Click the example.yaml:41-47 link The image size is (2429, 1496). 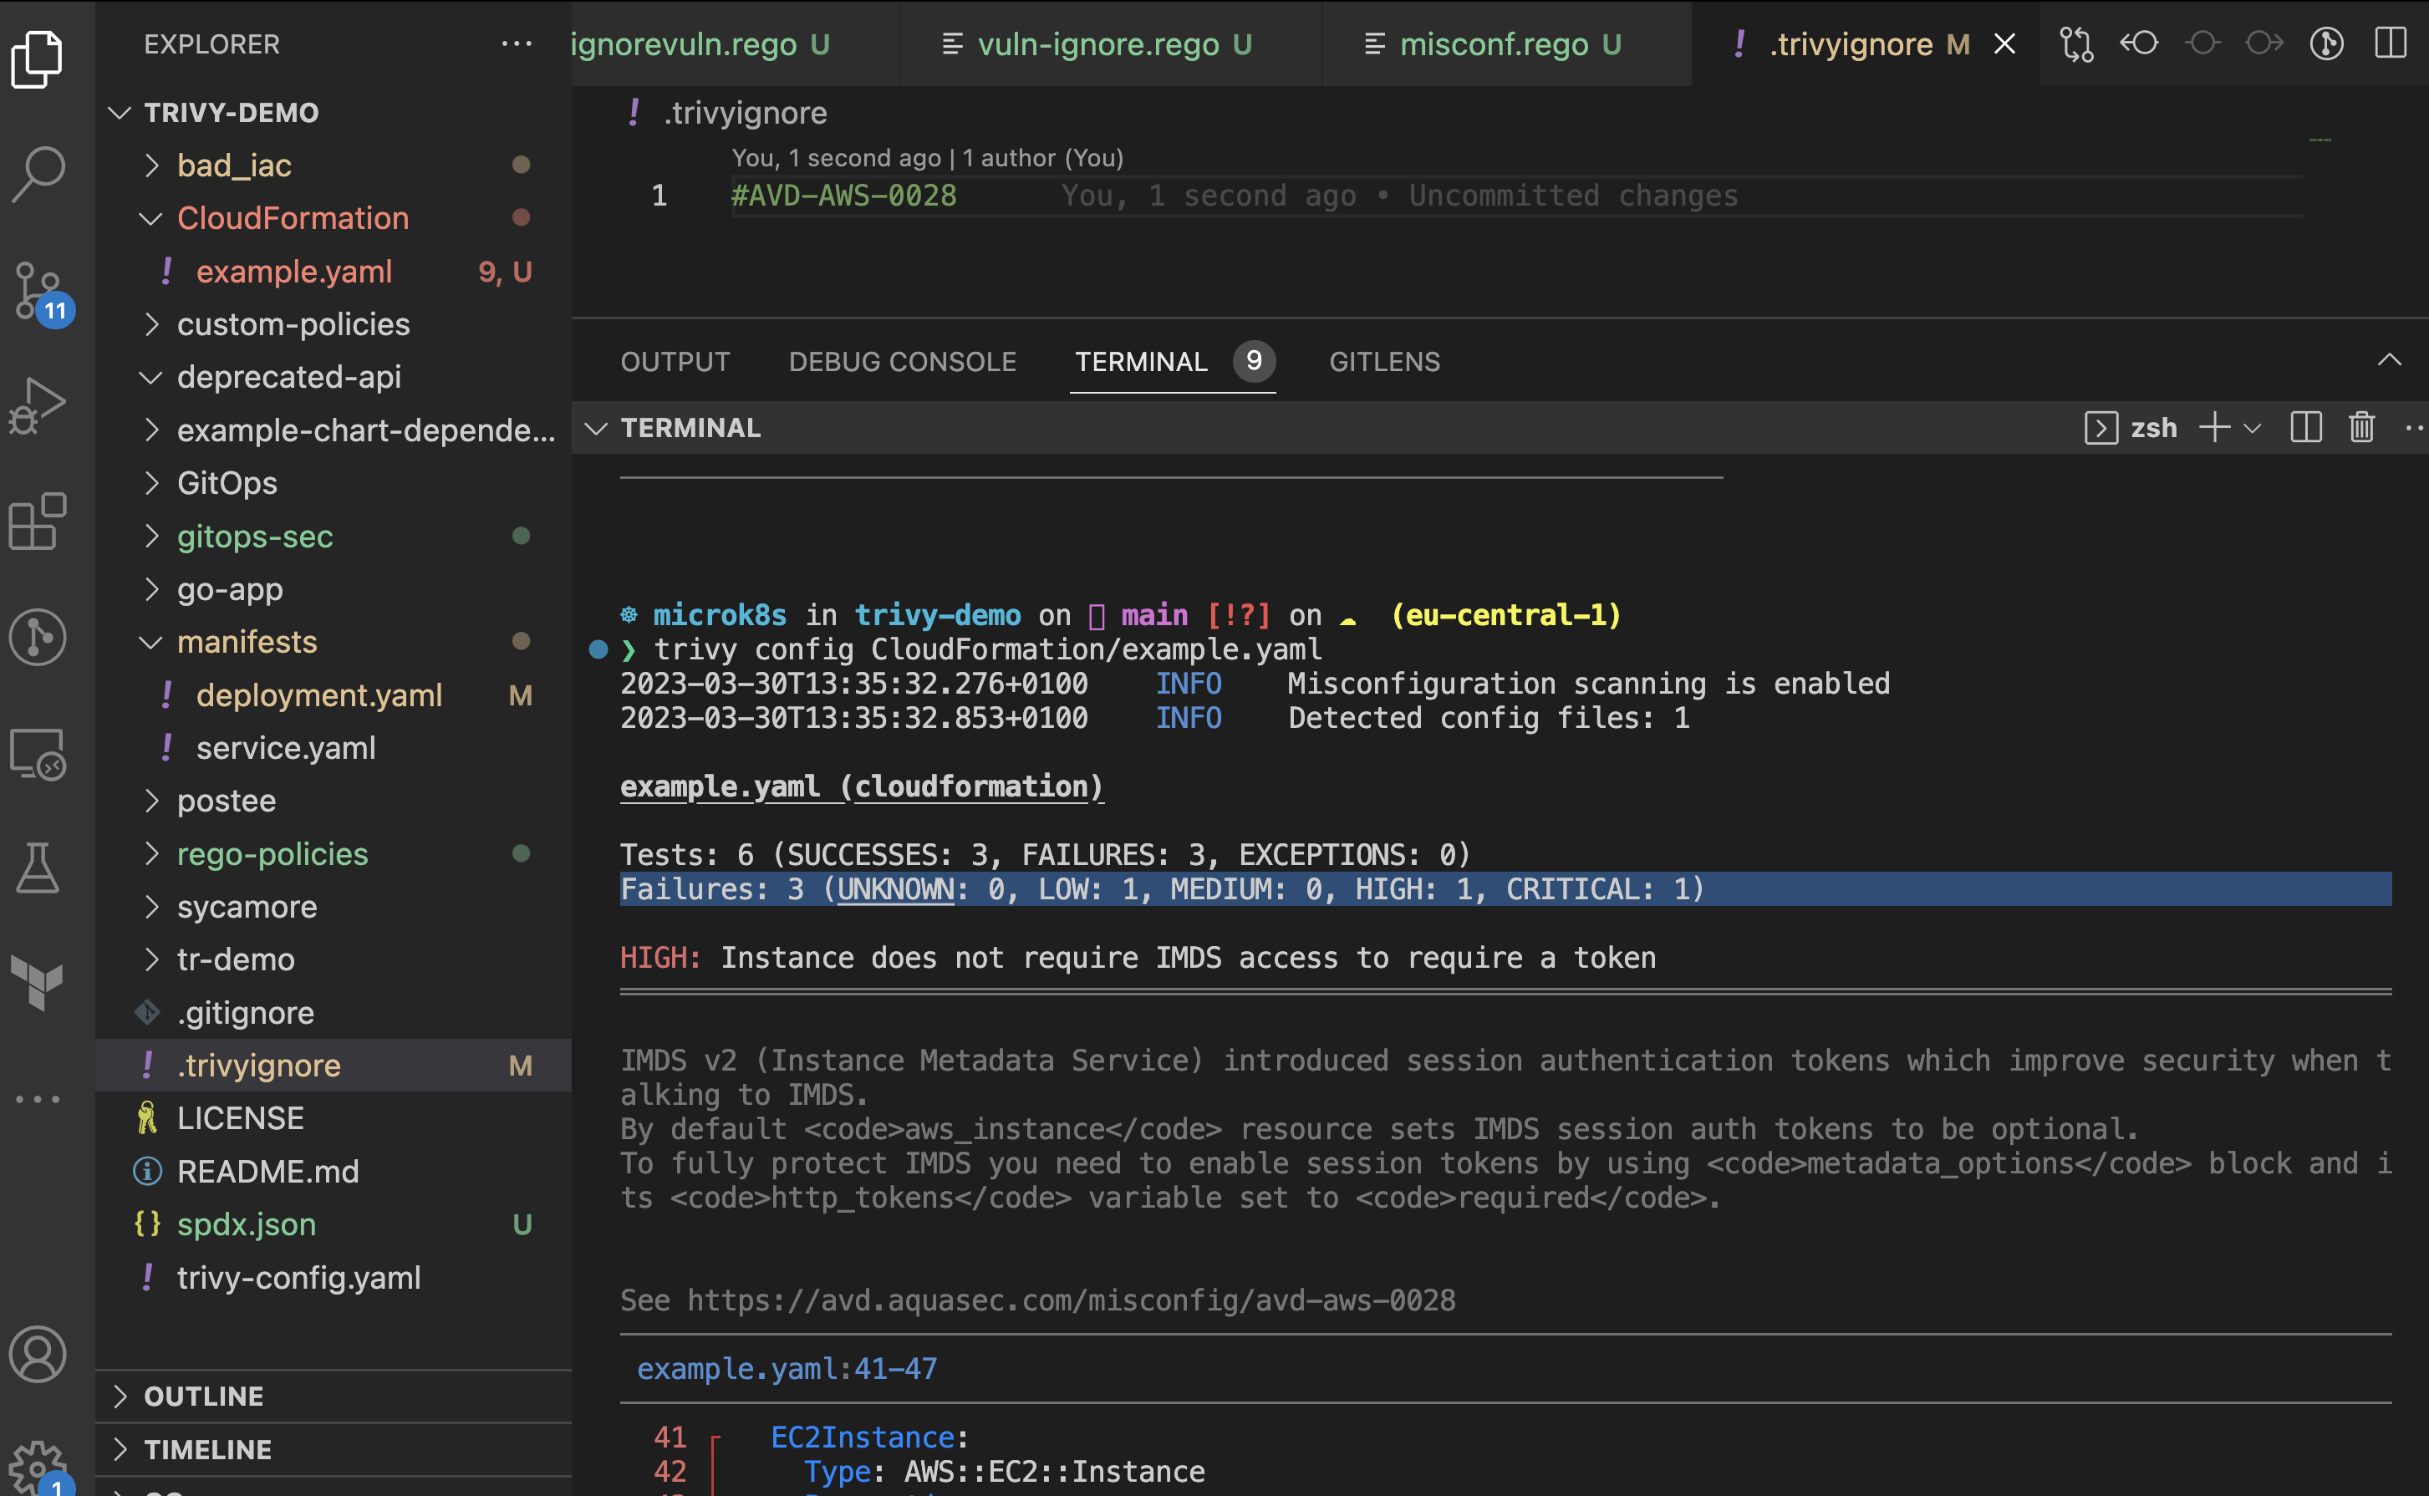[787, 1368]
